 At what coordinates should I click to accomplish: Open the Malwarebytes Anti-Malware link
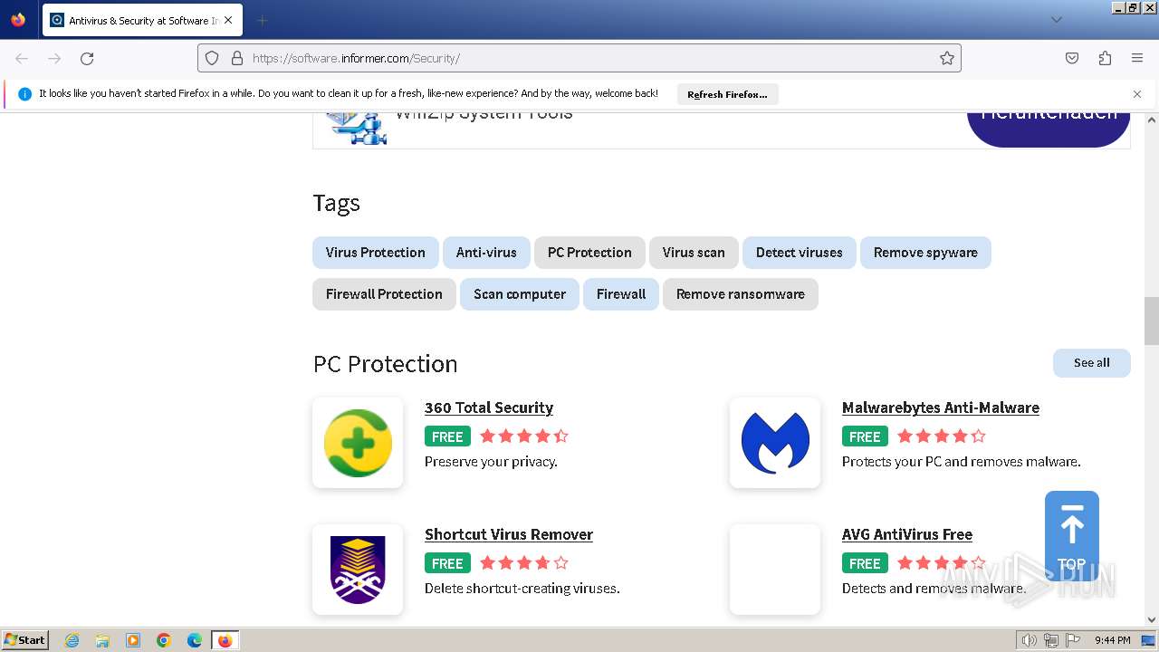[x=941, y=407]
